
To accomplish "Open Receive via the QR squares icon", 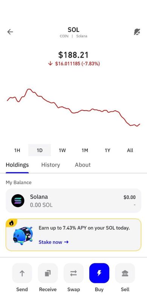I will pos(48,273).
